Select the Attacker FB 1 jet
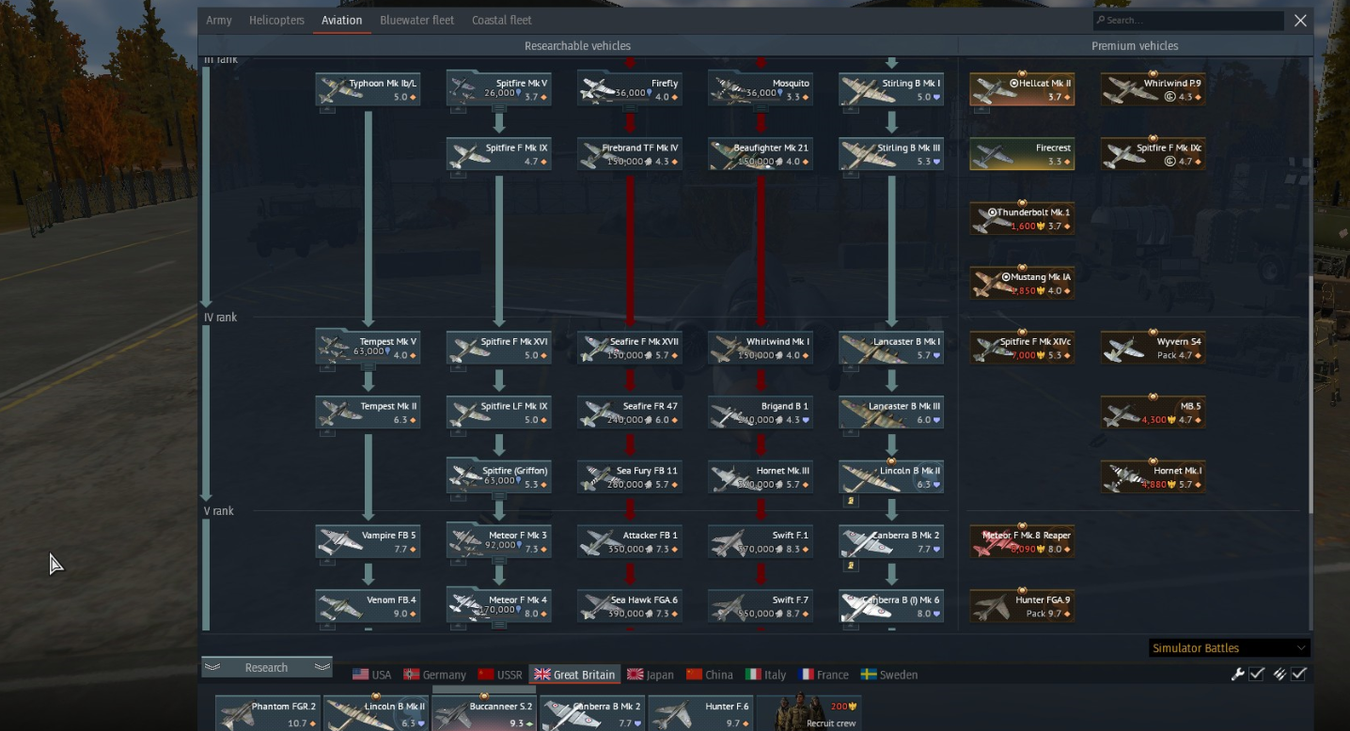 tap(629, 543)
